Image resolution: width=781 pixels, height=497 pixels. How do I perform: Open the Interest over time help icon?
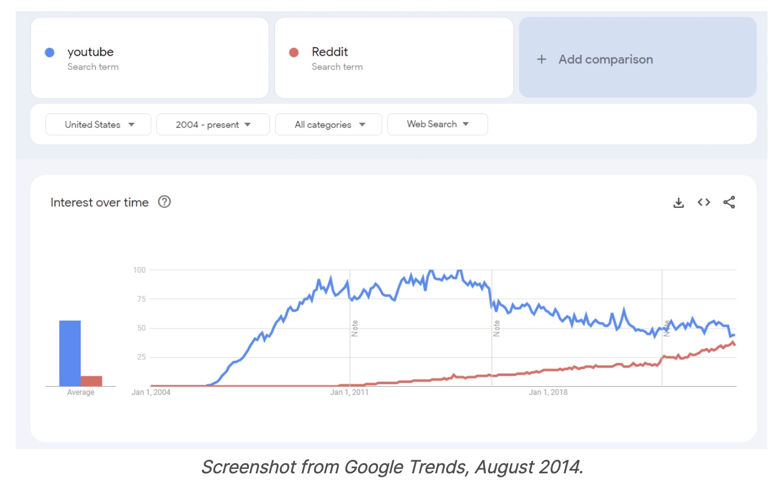pyautogui.click(x=165, y=202)
